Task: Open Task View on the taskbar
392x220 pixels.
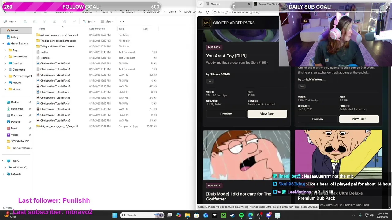Action: coord(170,215)
